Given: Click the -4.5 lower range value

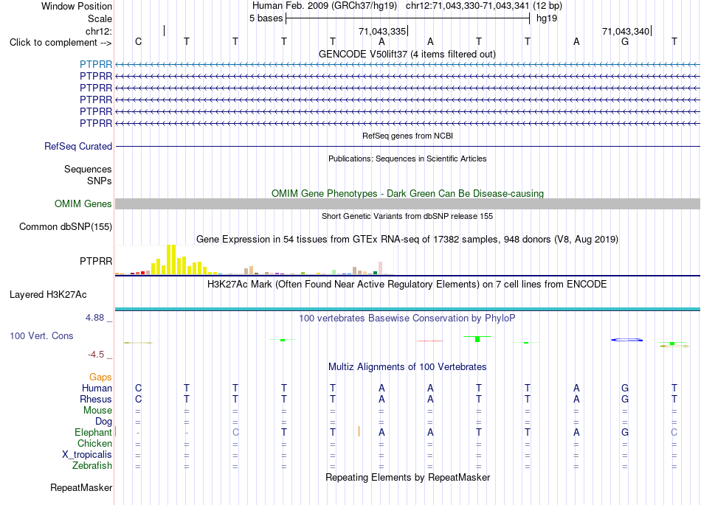Looking at the screenshot, I should click(x=96, y=355).
